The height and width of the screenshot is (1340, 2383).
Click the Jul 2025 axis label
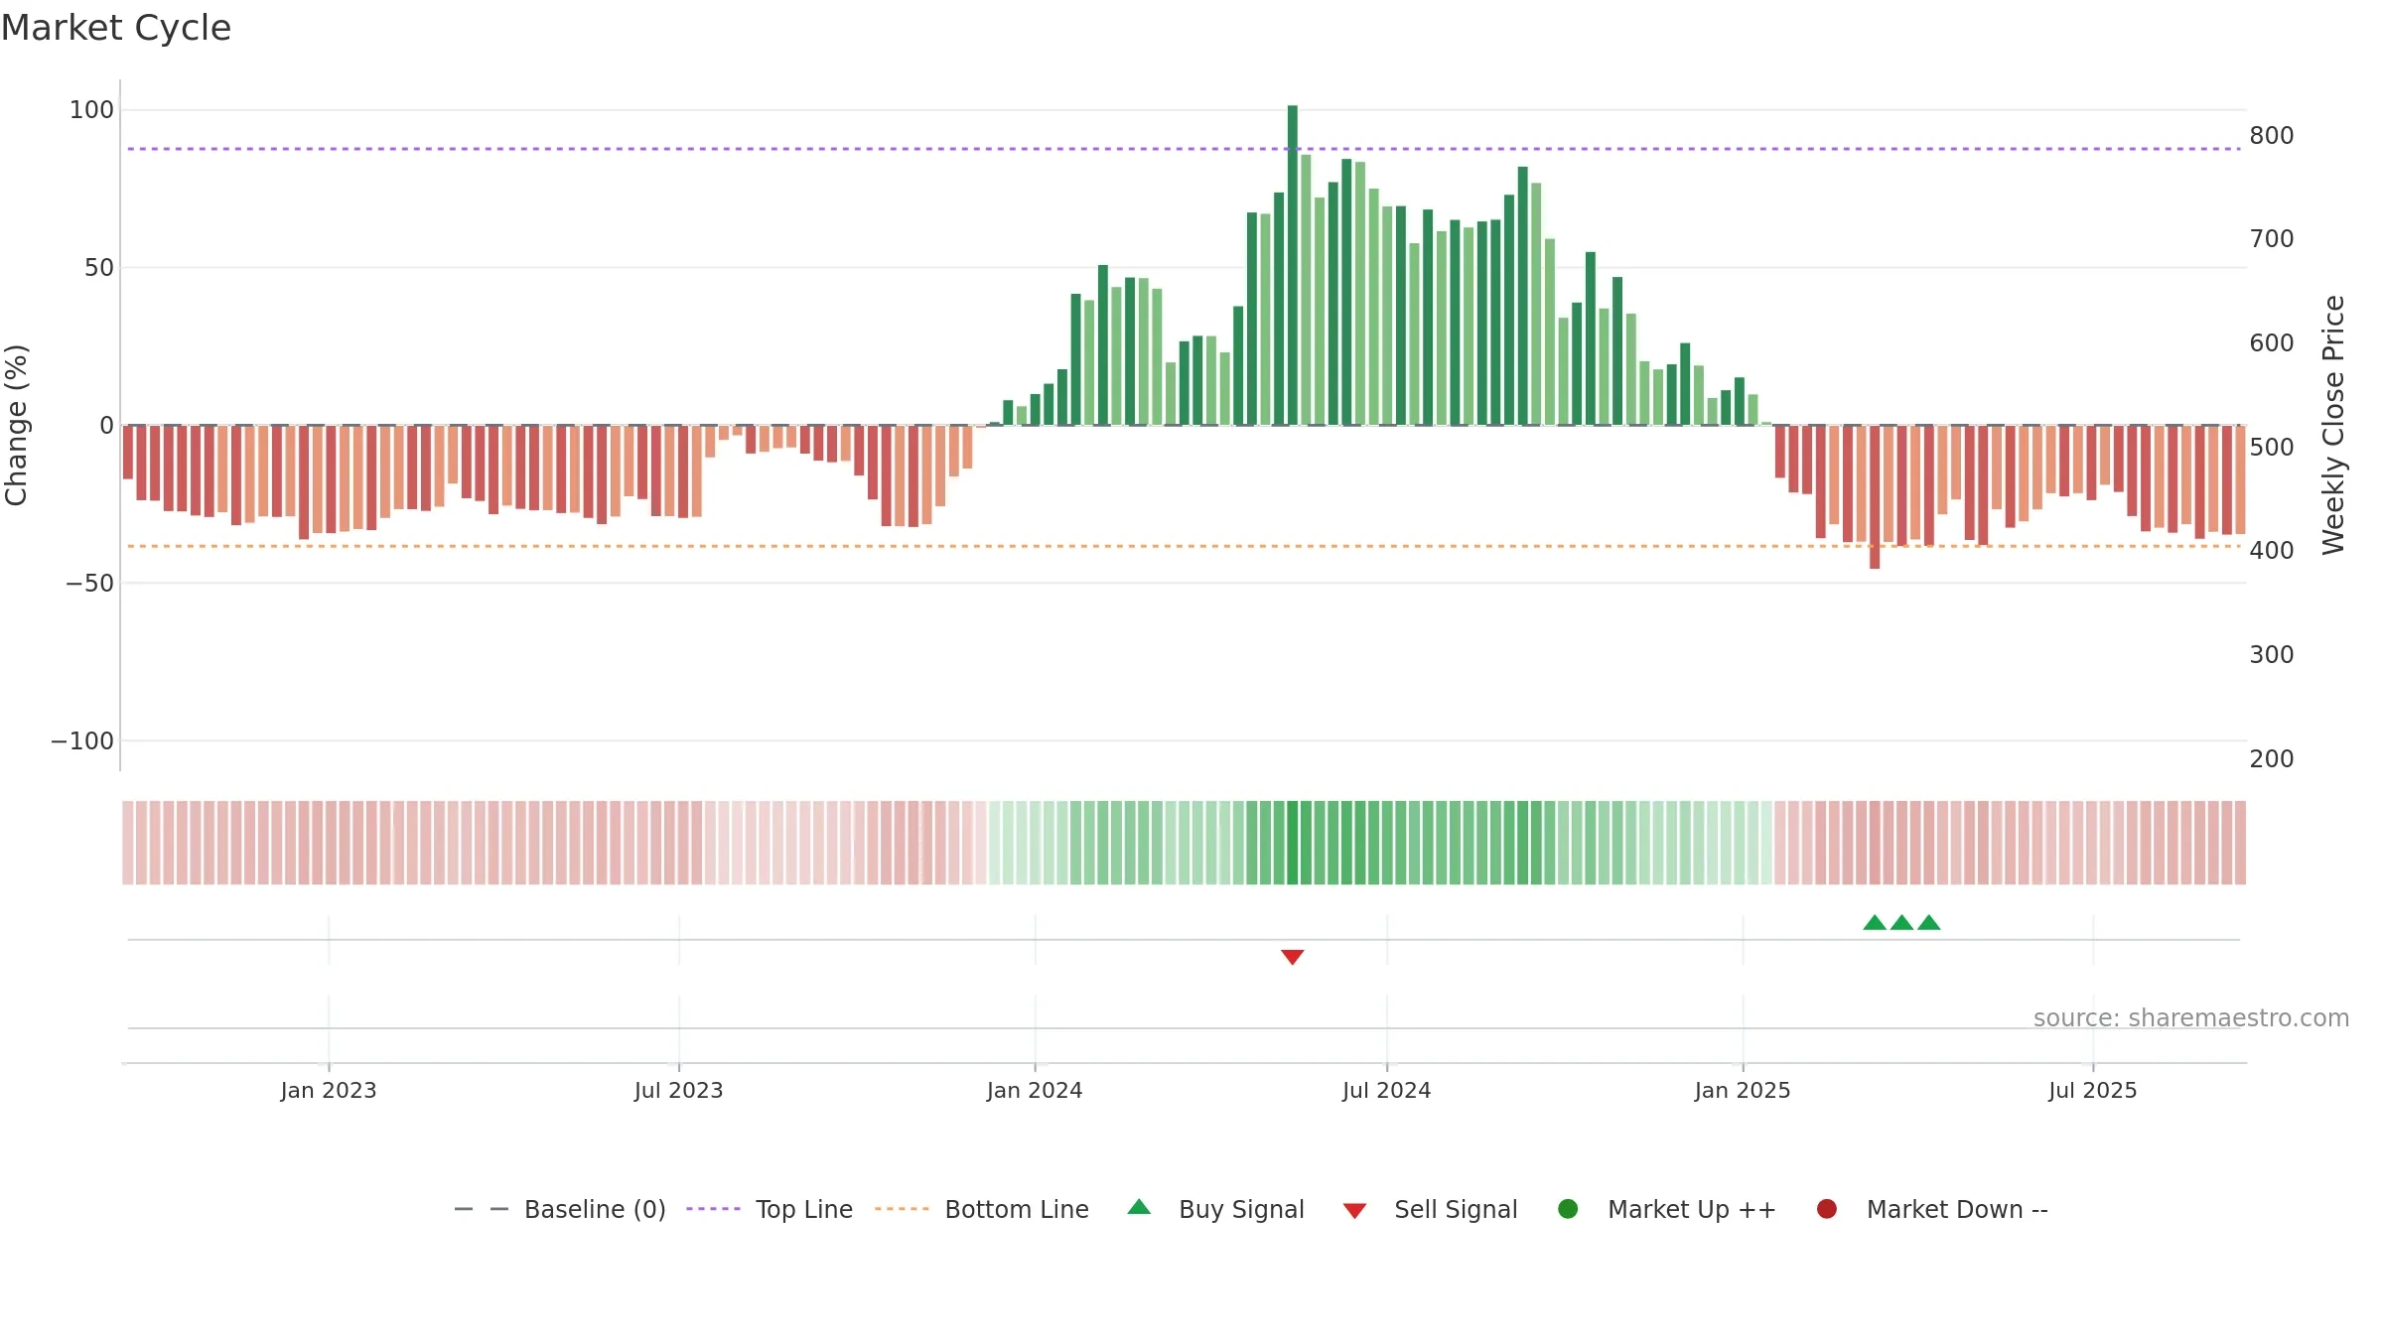[x=2093, y=1091]
